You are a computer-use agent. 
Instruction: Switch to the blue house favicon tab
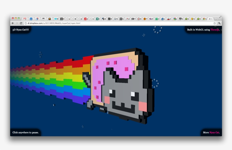click(x=163, y=19)
